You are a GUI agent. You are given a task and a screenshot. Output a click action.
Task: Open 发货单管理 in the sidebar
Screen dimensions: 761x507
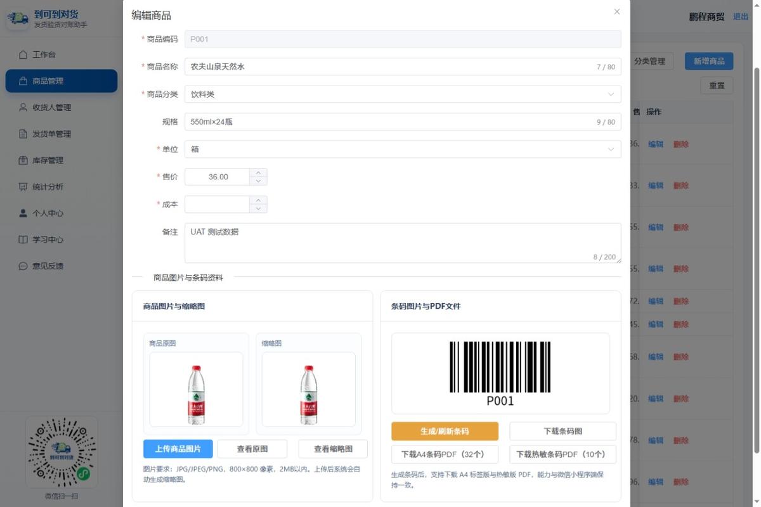tap(62, 134)
